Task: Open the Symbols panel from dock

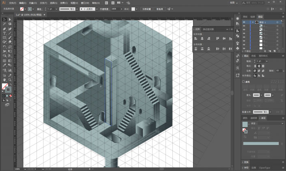Action: [x=237, y=48]
